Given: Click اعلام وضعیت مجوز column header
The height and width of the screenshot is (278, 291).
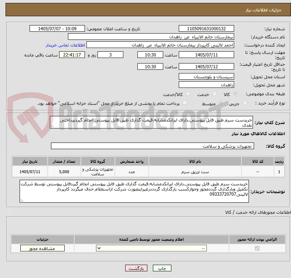Looking at the screenshot, I should coord(151,239).
